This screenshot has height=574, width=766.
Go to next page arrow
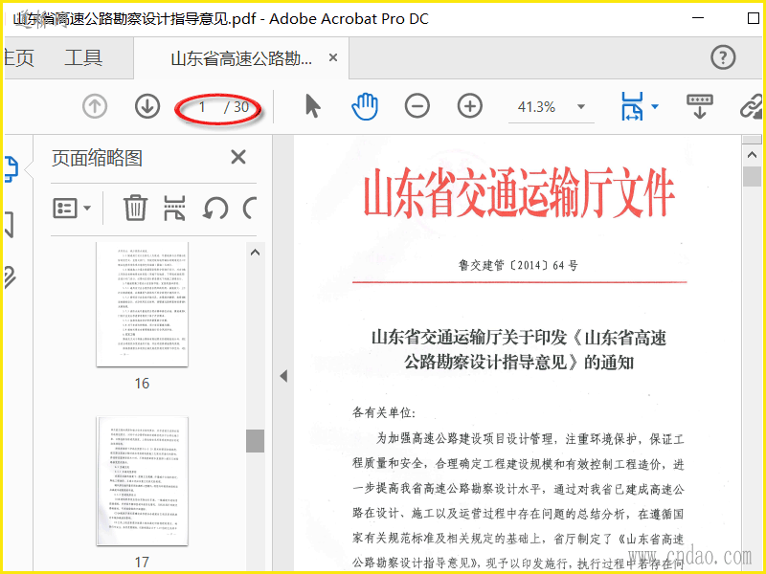pos(147,106)
